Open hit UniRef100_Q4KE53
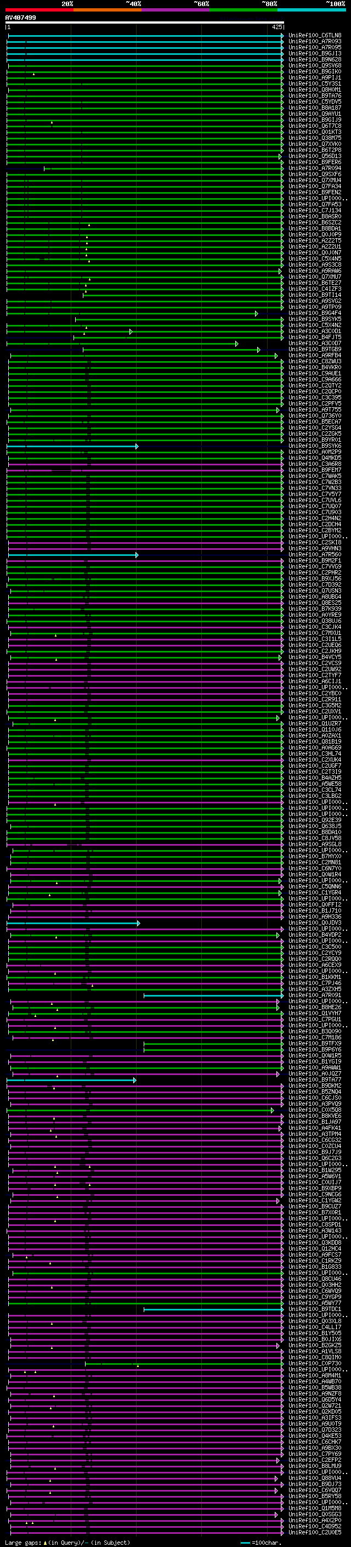The height and width of the screenshot is (1547, 351). (315, 1436)
